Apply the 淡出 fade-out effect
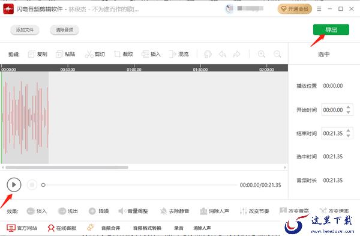Screen dimensions: 360x236 [x=68, y=211]
